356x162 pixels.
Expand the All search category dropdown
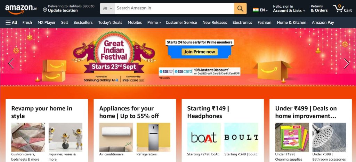pyautogui.click(x=107, y=8)
